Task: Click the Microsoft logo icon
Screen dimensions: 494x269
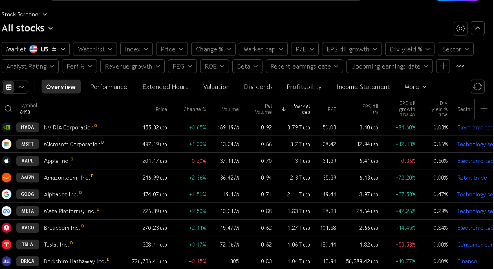Action: pos(7,144)
